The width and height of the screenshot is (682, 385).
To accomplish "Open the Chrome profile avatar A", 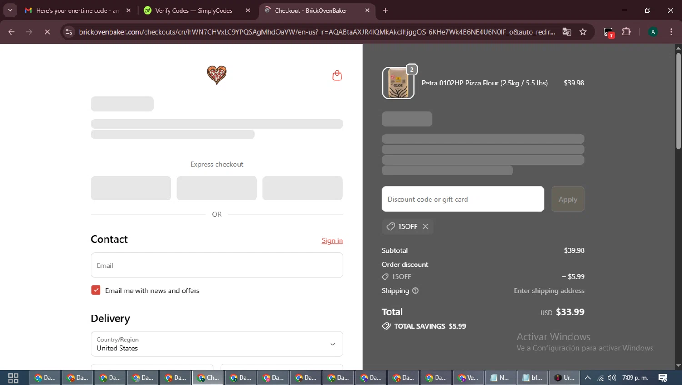I will 653,32.
